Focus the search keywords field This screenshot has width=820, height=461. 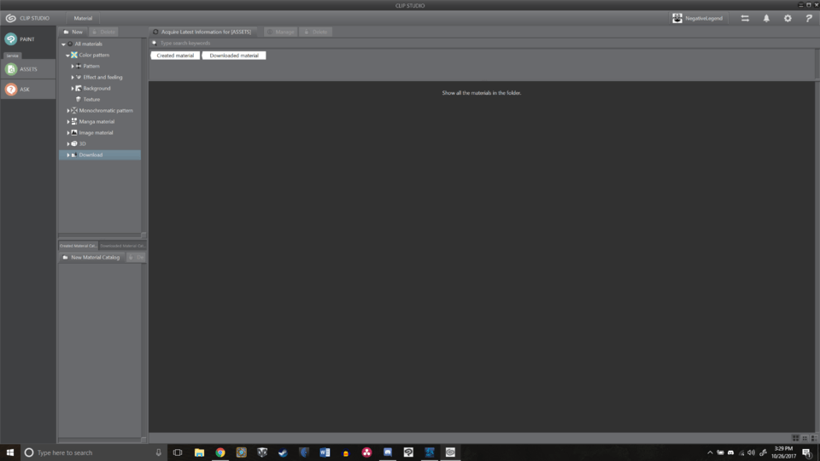click(481, 44)
